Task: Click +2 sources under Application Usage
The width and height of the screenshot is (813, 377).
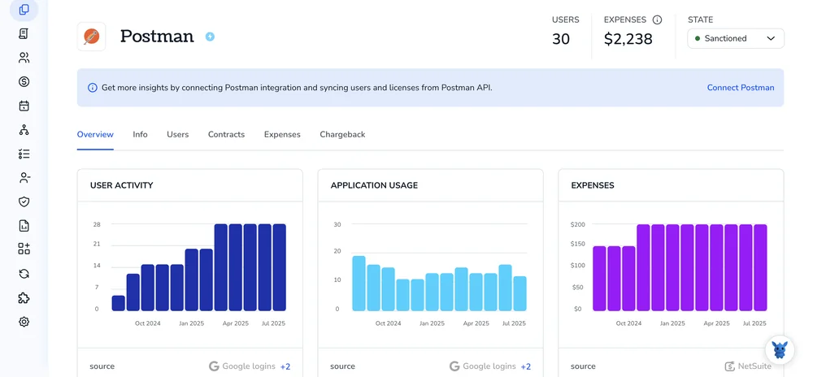Action: (526, 366)
